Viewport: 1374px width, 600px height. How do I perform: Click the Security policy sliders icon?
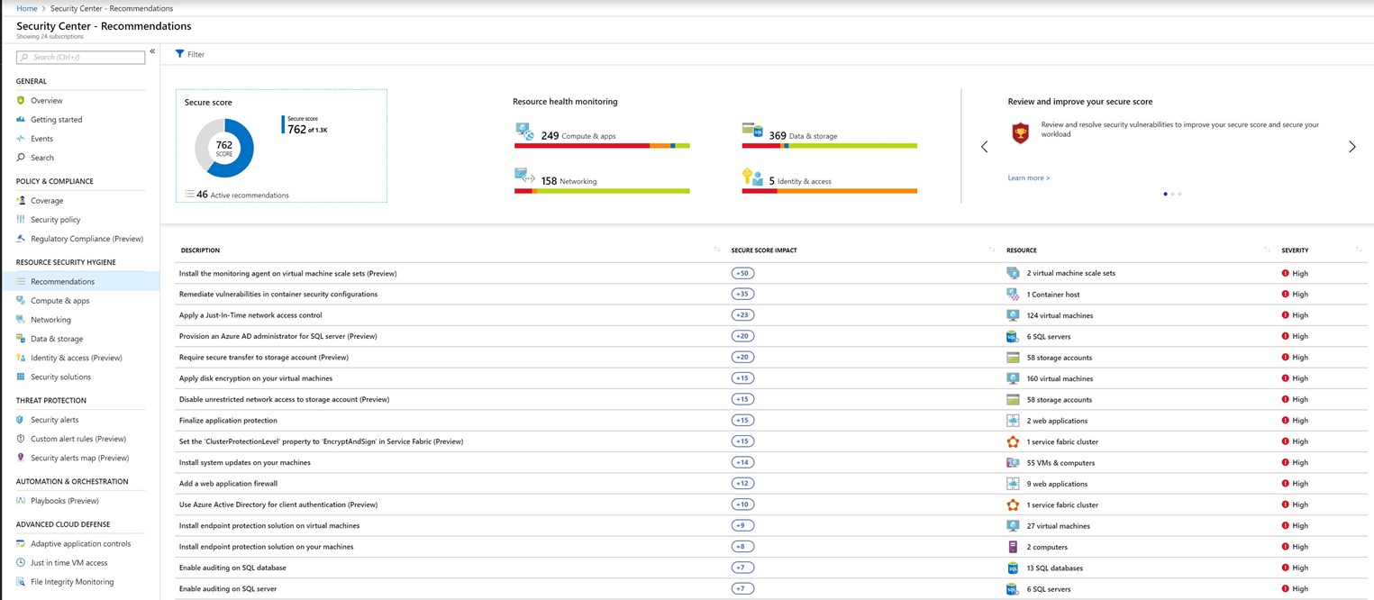[x=21, y=219]
